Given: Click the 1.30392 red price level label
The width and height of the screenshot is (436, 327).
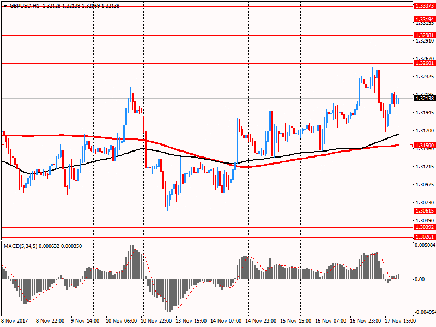Looking at the screenshot, I should point(425,227).
